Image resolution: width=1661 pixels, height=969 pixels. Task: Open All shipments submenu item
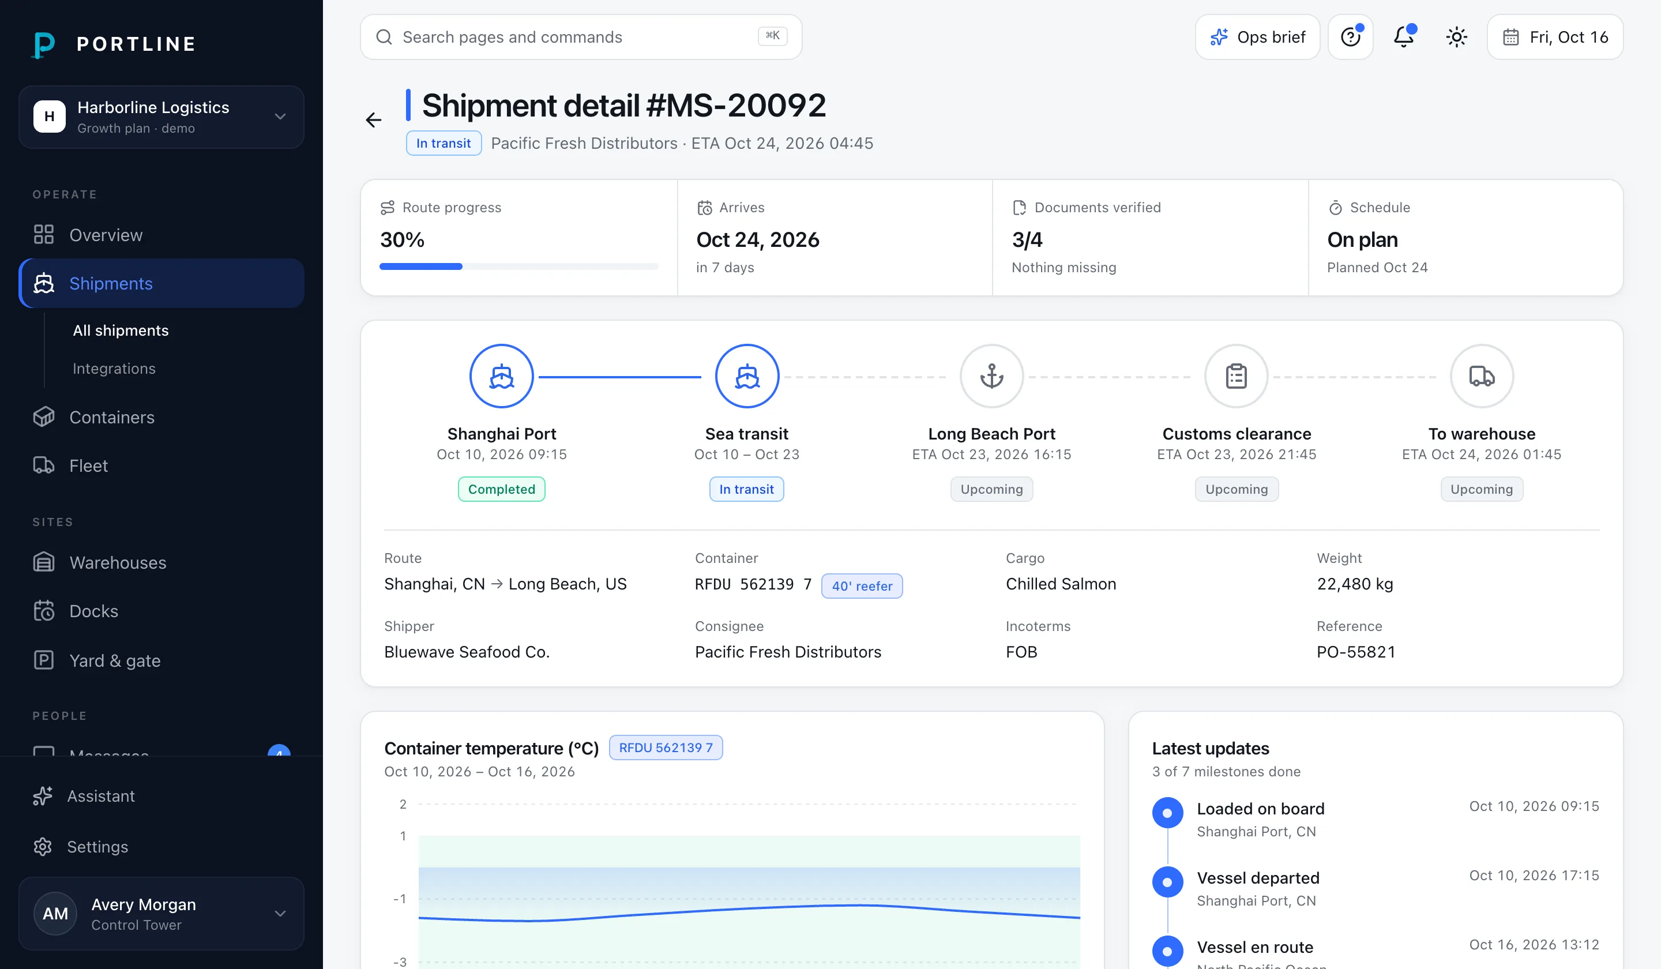(121, 330)
